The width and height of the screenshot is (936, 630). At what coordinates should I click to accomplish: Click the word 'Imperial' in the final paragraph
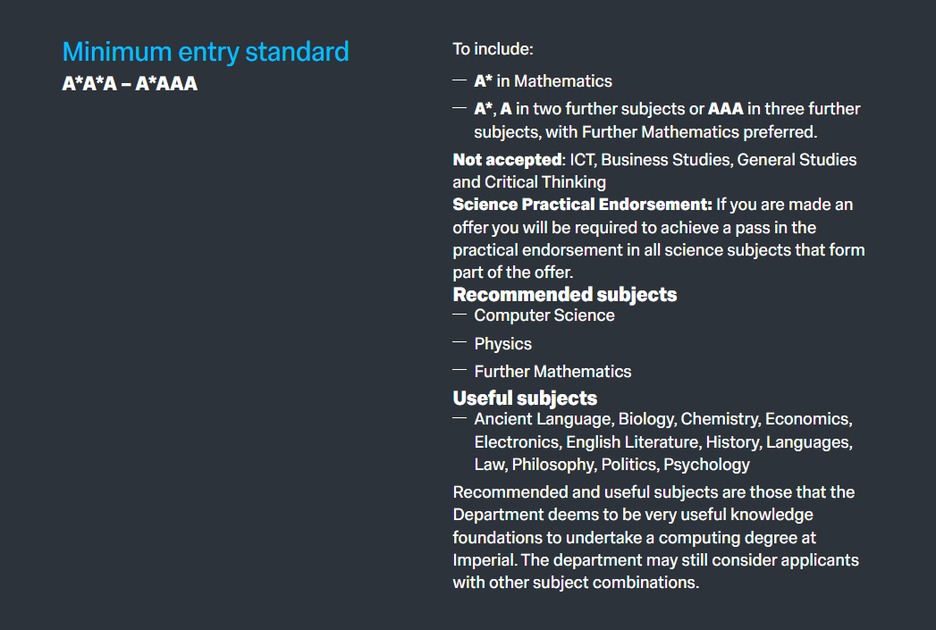(481, 560)
